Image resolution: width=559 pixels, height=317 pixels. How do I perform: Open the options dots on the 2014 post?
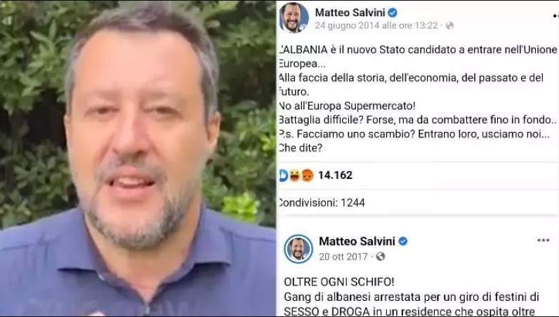pyautogui.click(x=555, y=15)
